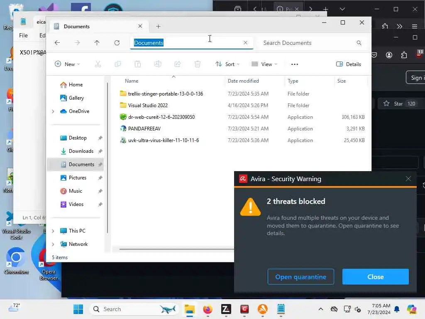Refresh the Documents folder view
Viewport: 425px width, 319px height.
117,43
